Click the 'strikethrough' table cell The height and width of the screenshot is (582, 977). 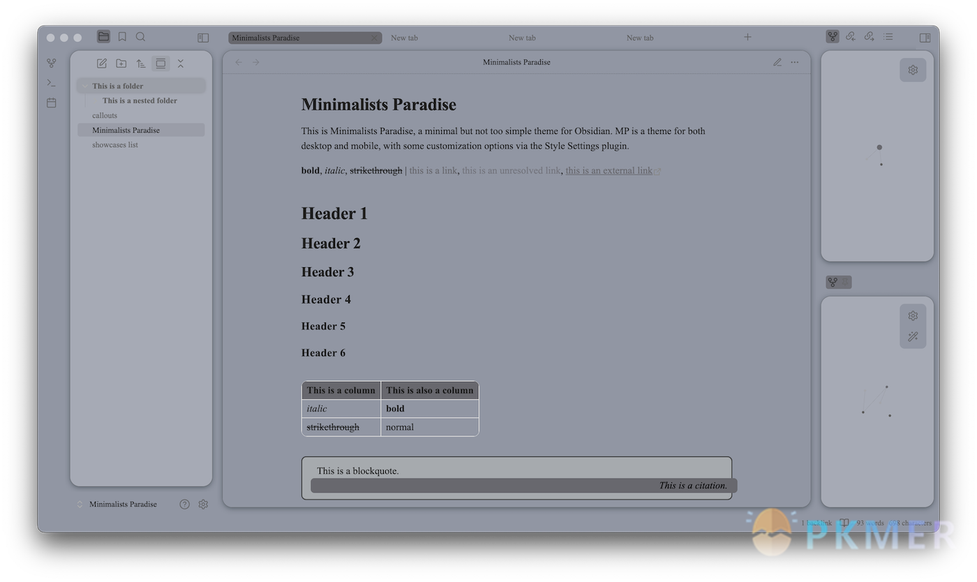pyautogui.click(x=341, y=427)
